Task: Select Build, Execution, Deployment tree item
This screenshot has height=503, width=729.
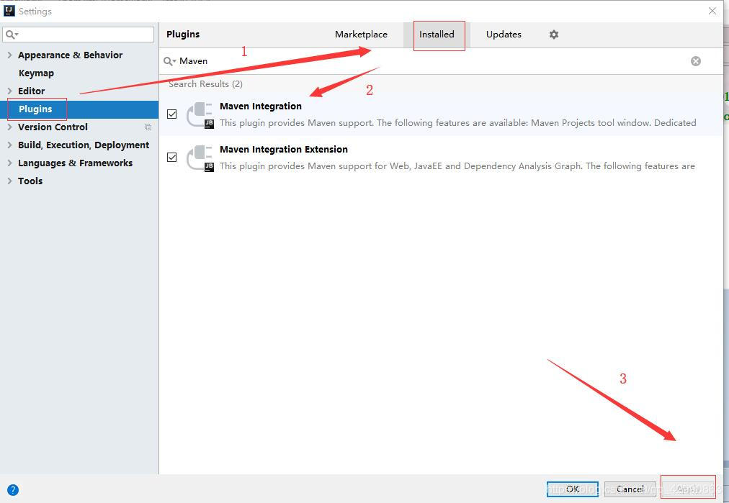Action: pyautogui.click(x=84, y=145)
